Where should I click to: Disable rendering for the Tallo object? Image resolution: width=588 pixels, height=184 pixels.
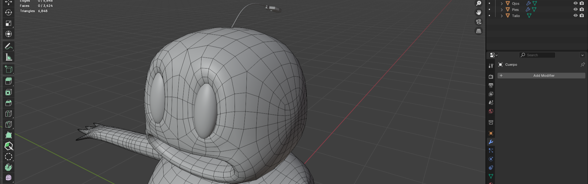[x=582, y=16]
